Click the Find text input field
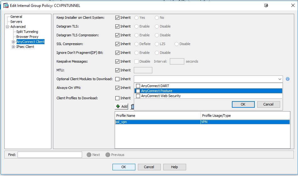The width and height of the screenshot is (298, 176). tap(50, 155)
